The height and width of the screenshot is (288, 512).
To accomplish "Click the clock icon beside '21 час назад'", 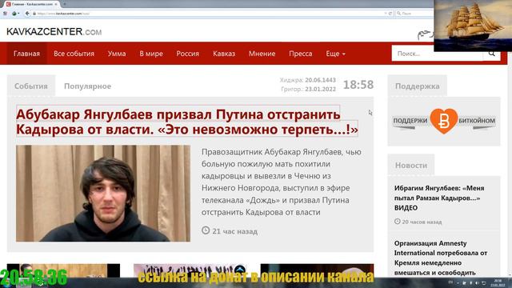I will pos(206,230).
